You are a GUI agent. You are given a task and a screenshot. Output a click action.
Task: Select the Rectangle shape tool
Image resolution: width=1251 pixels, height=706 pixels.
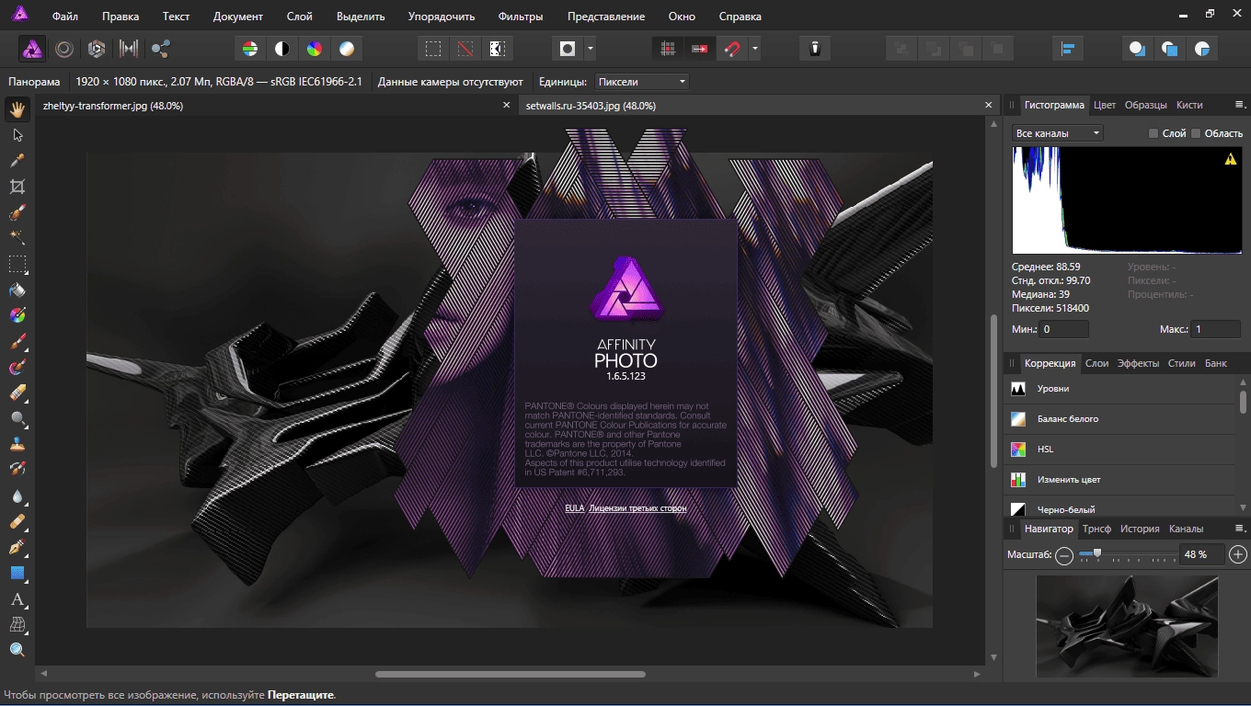[17, 573]
